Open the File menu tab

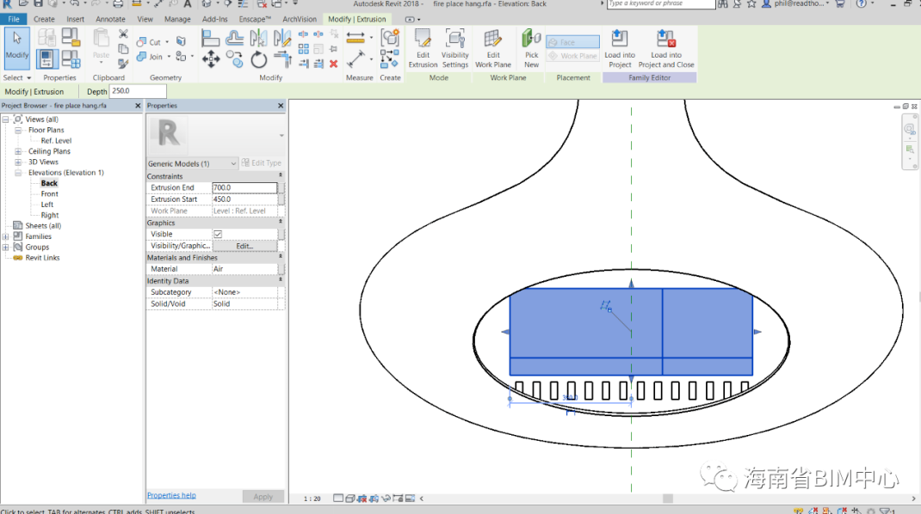coord(14,19)
